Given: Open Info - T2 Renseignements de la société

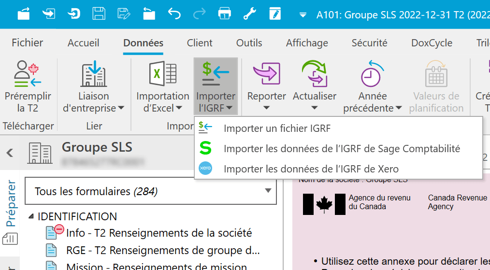Looking at the screenshot, I should [x=159, y=233].
